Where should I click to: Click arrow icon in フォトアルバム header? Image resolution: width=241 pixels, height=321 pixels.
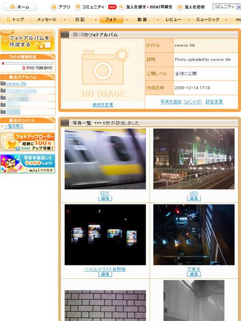[65, 35]
